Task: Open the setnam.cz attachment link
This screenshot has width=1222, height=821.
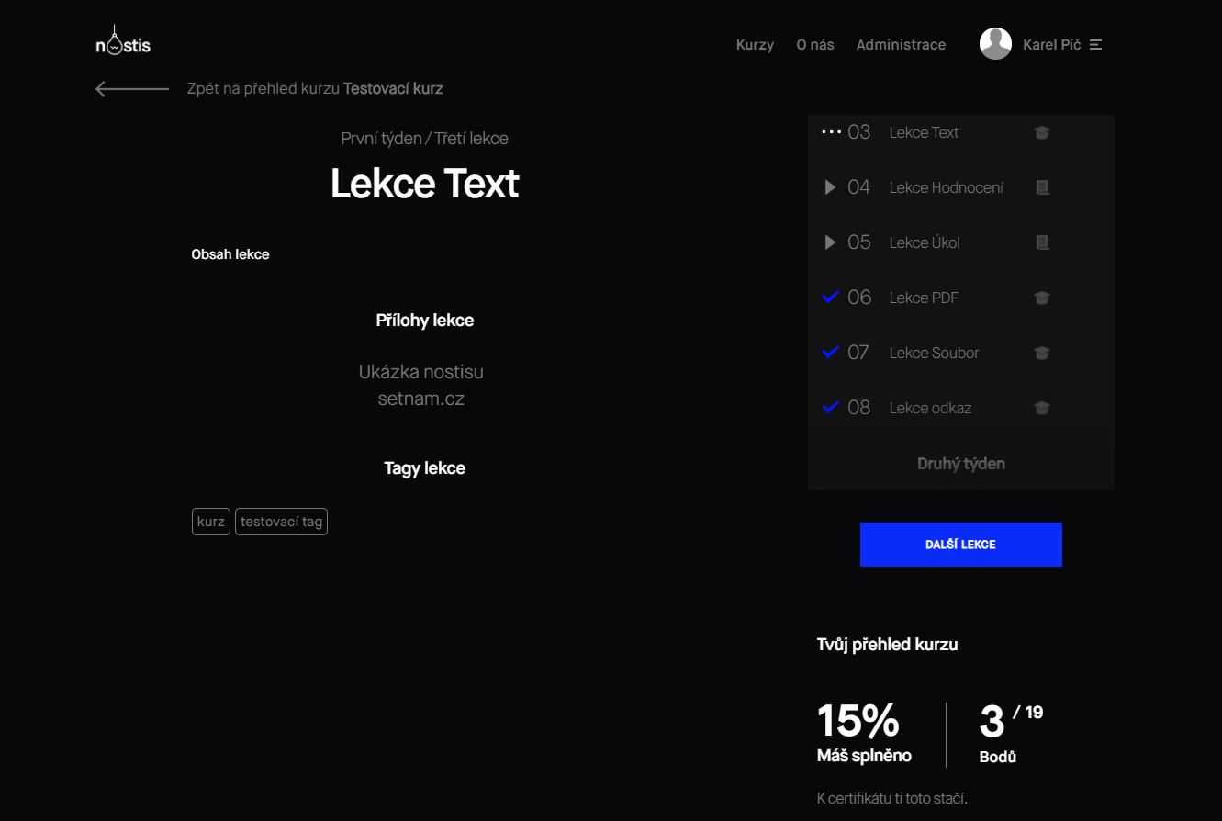Action: point(420,399)
